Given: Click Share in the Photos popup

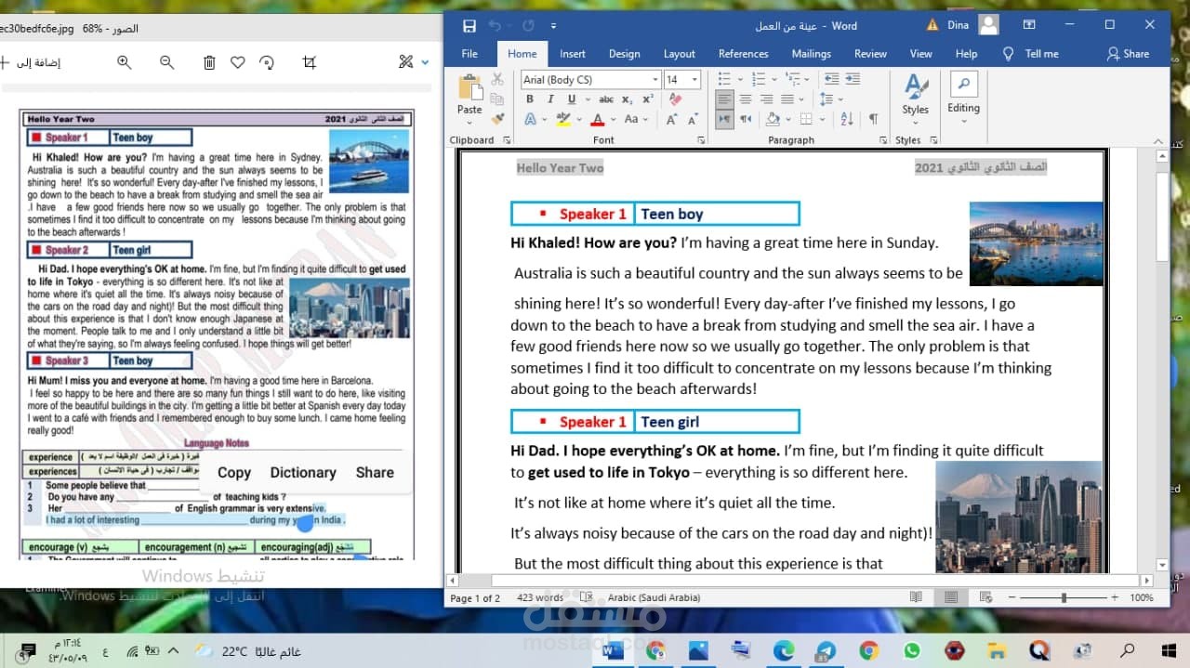Looking at the screenshot, I should tap(375, 472).
